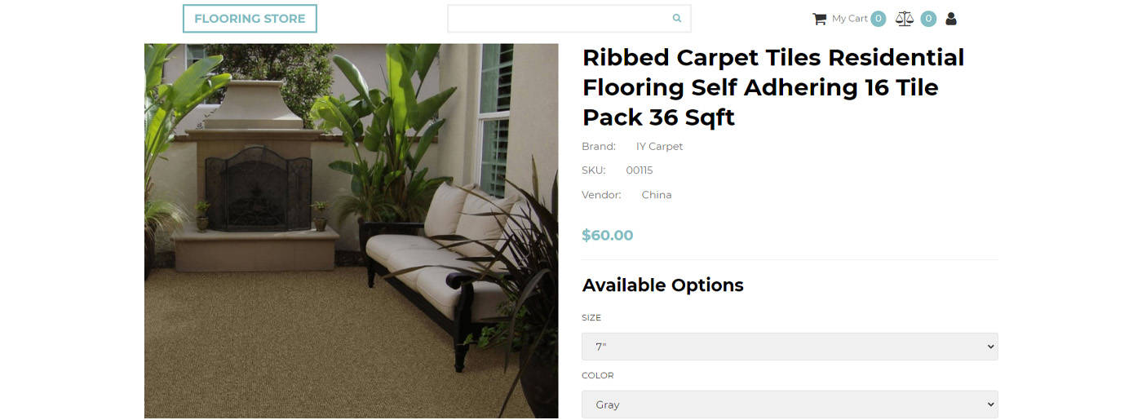Click the patio carpet product image
Image resolution: width=1142 pixels, height=420 pixels.
tap(351, 231)
